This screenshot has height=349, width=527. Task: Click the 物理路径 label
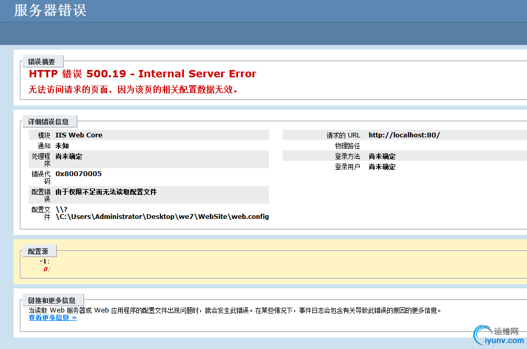click(347, 146)
